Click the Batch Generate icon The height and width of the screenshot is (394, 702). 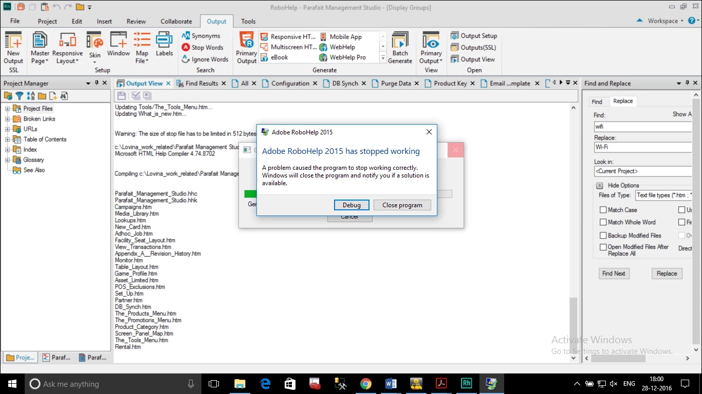click(400, 48)
